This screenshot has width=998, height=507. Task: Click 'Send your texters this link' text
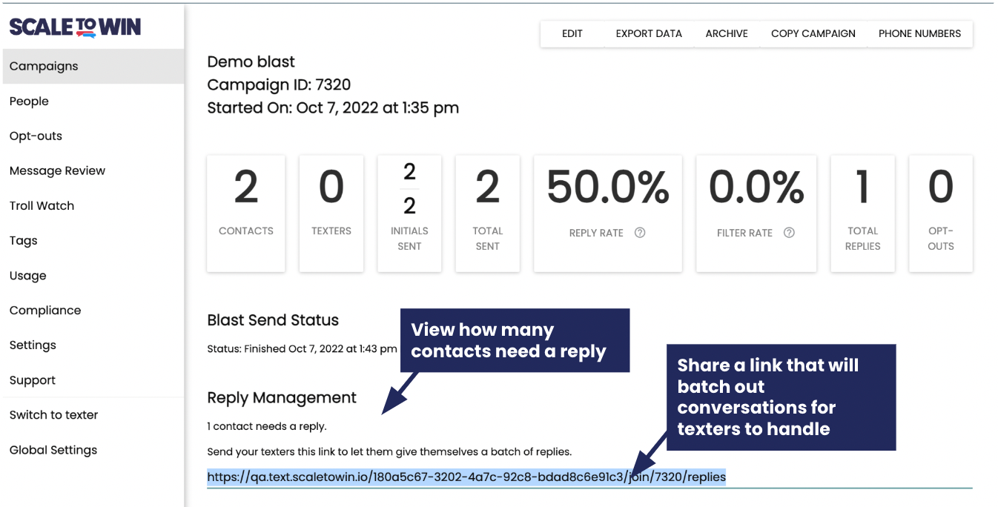pos(389,451)
